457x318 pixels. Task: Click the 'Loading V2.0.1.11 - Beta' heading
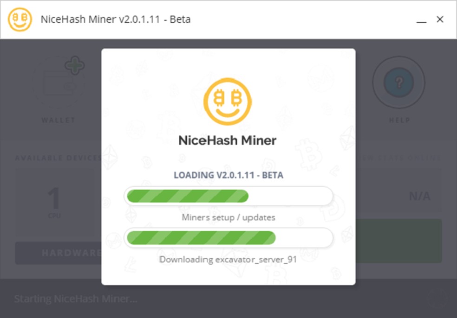click(228, 175)
